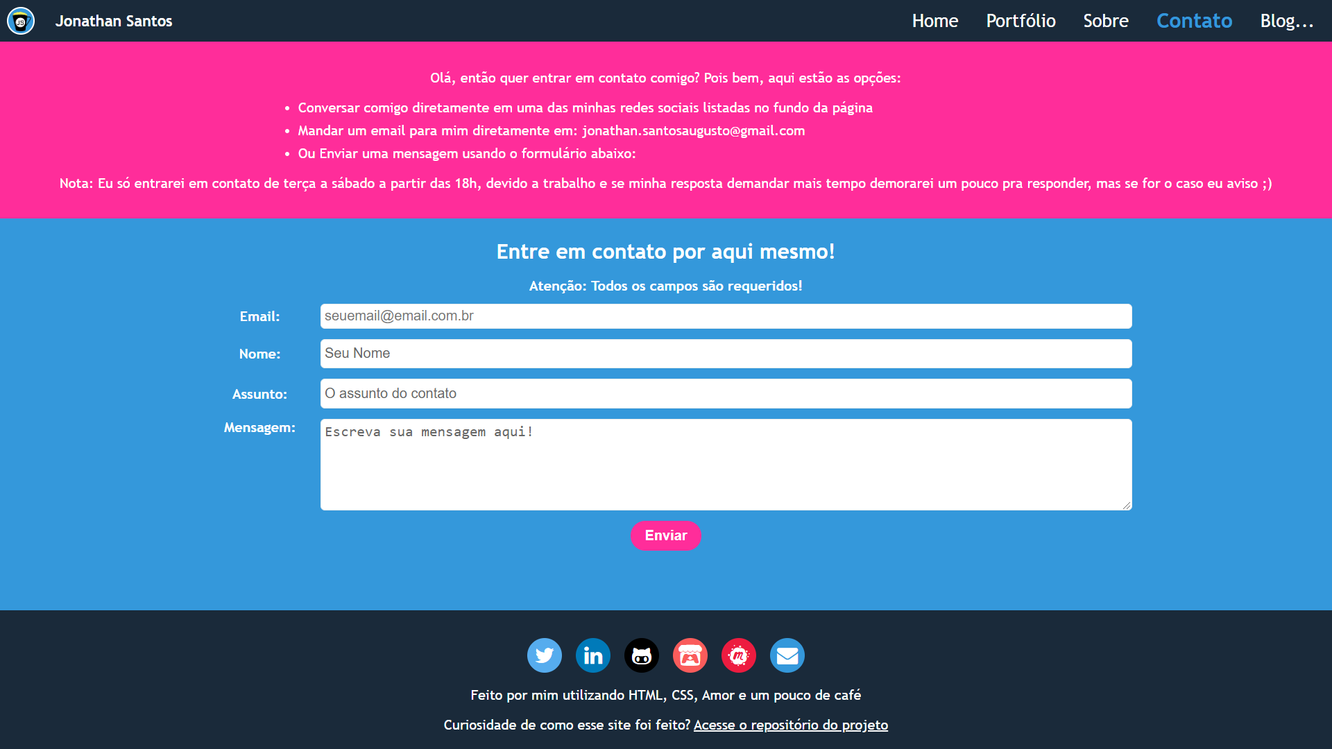Select the Assunto input field
Viewport: 1332px width, 749px height.
tap(726, 393)
